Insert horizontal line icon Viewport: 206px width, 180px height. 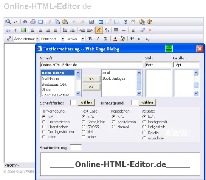click(124, 30)
